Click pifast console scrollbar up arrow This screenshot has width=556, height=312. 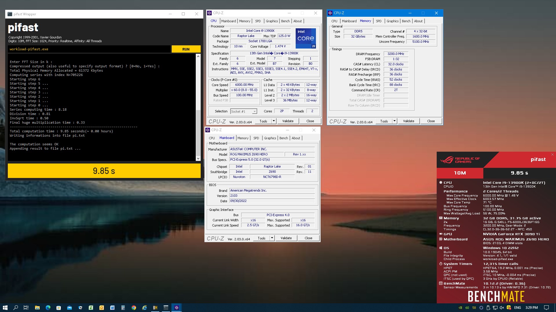coord(198,56)
